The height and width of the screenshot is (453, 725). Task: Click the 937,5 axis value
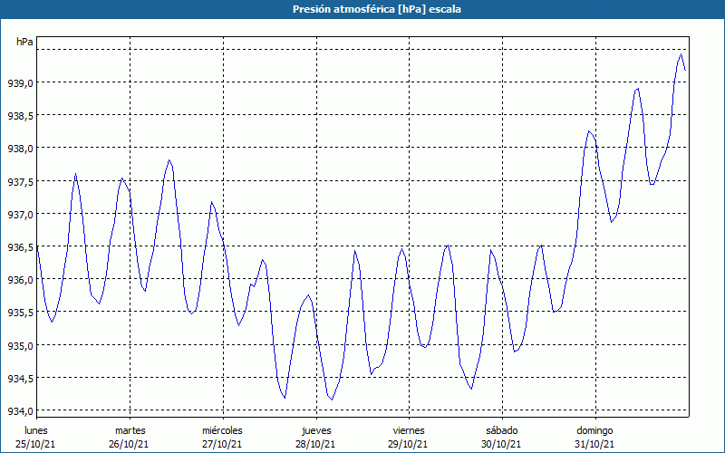20,182
